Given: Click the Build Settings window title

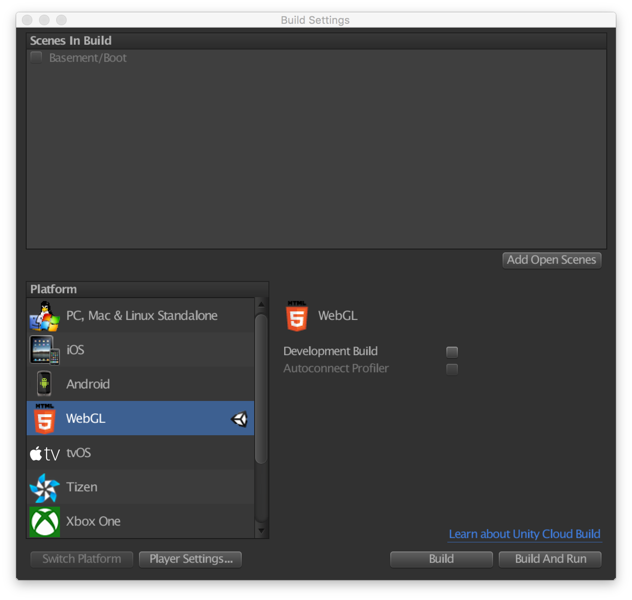Looking at the screenshot, I should [316, 20].
